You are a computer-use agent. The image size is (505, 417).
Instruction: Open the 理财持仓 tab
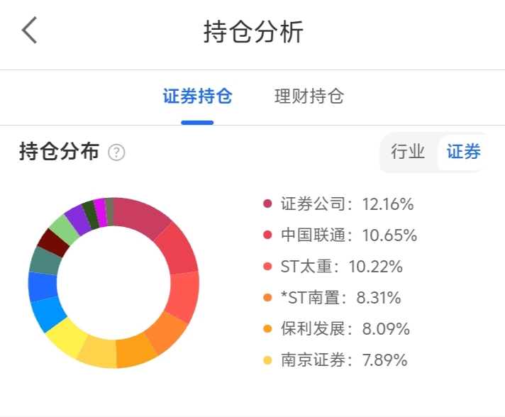[x=309, y=96]
